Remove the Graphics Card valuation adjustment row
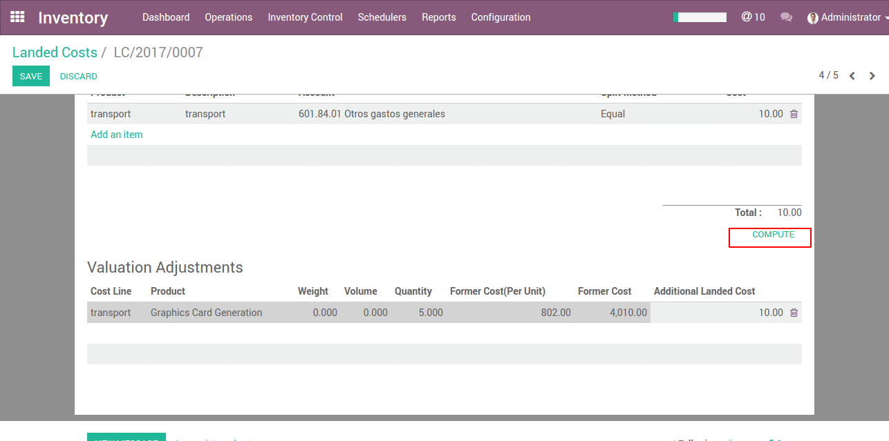The image size is (889, 441). point(794,313)
